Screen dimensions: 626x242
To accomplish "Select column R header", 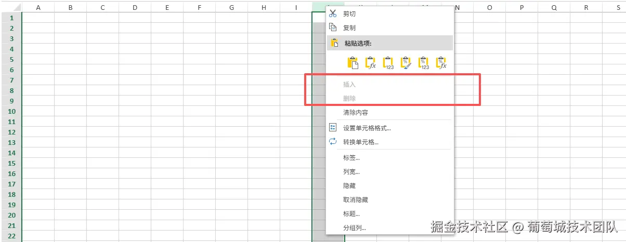I will [x=586, y=7].
